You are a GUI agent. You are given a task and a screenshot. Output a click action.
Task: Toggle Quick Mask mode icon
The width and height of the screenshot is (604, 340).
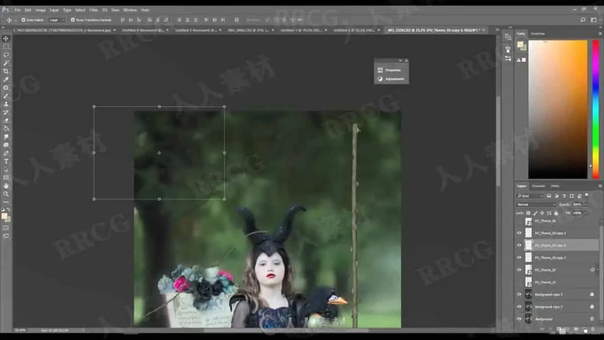tap(6, 228)
